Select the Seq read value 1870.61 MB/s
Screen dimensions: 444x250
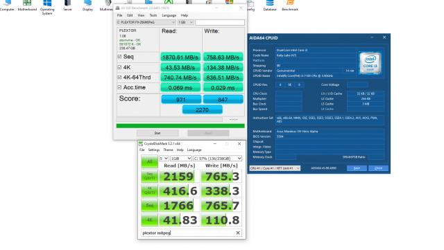(x=180, y=57)
